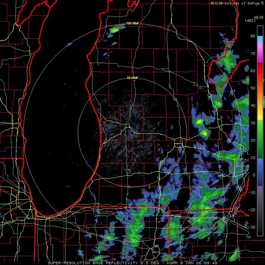The image size is (265, 265).
Task: Click the -20 dBZ scale value
Action: (x=252, y=210)
